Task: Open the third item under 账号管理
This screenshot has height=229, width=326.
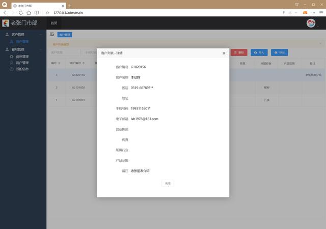Action: 22,69
